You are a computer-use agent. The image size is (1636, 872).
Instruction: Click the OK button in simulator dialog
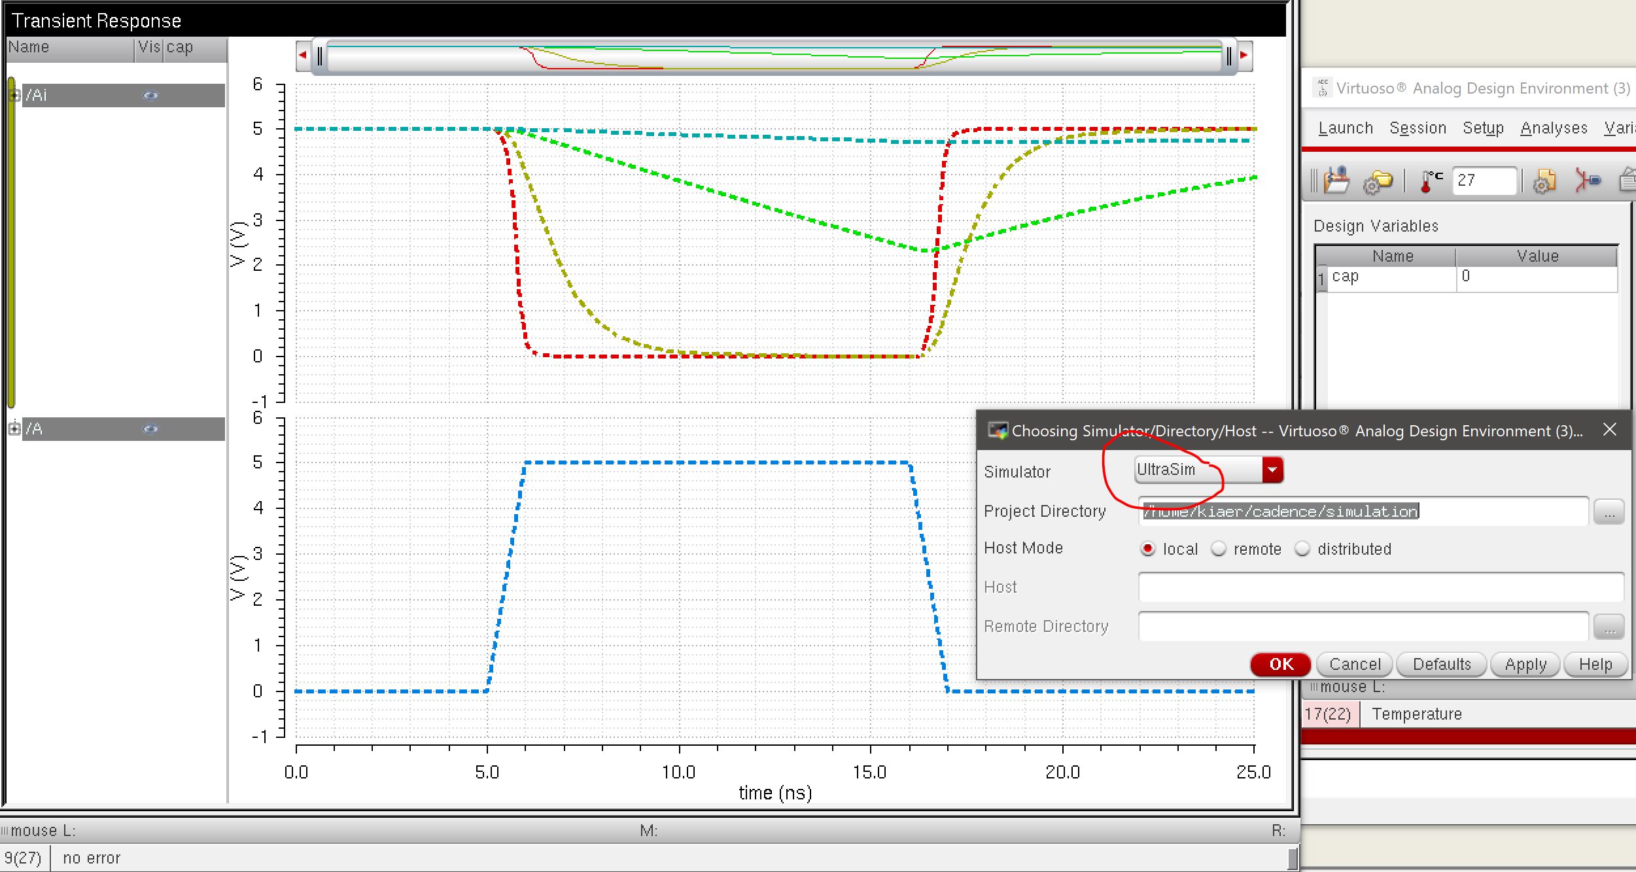click(1281, 664)
